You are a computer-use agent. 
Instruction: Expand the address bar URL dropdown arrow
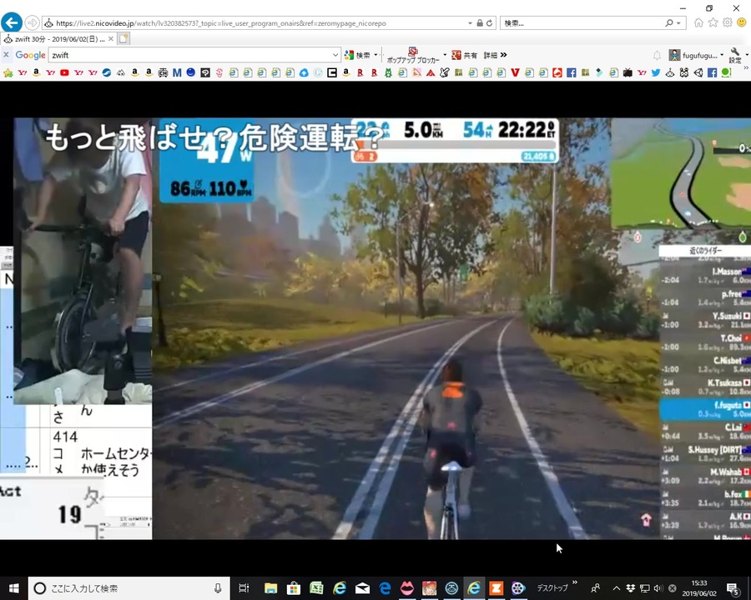coord(471,23)
